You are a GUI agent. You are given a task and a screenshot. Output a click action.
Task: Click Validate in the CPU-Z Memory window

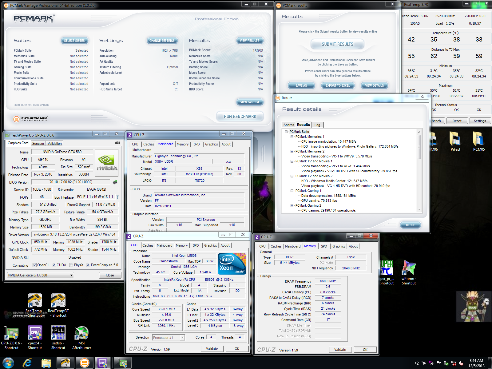[340, 350]
